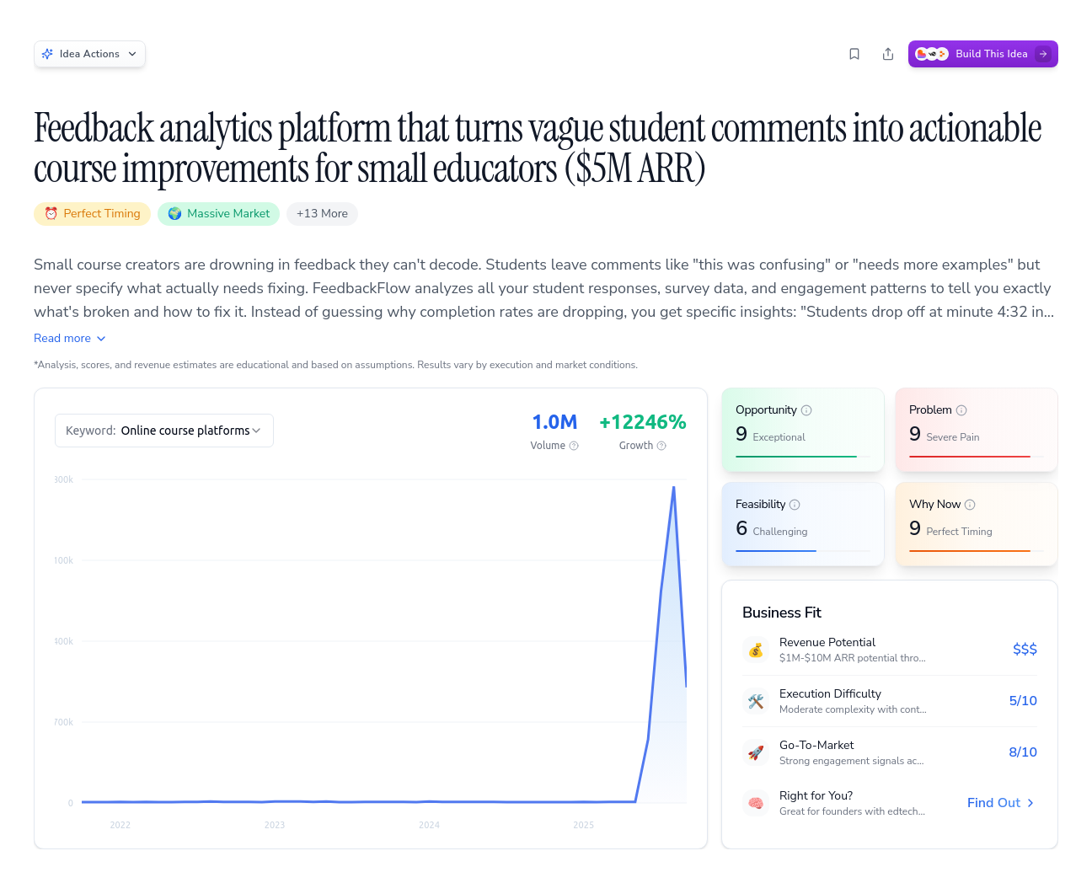Click the share icon near Build This Idea
1092x883 pixels.
(x=888, y=53)
